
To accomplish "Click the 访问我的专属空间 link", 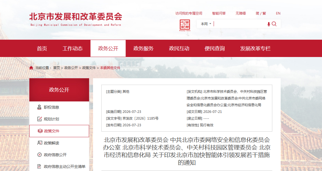I will pos(189,13).
